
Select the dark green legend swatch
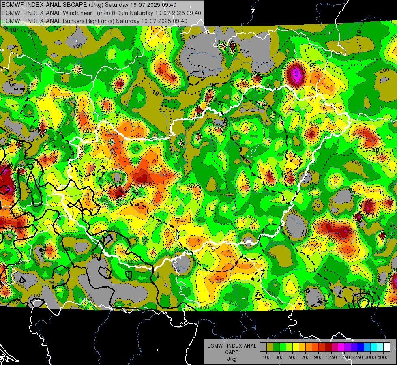pyautogui.click(x=276, y=347)
